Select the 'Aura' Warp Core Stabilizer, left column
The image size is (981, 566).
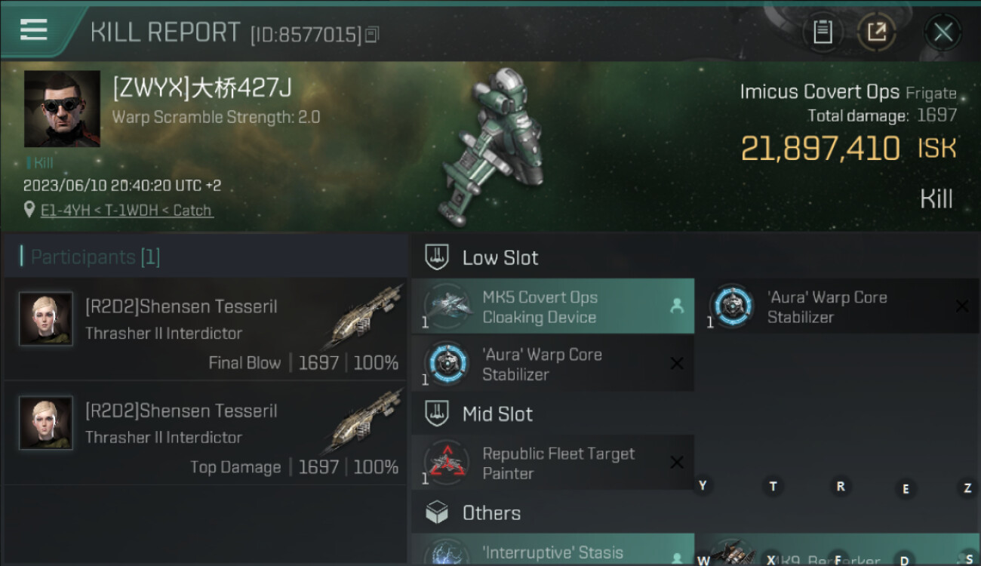pos(552,364)
